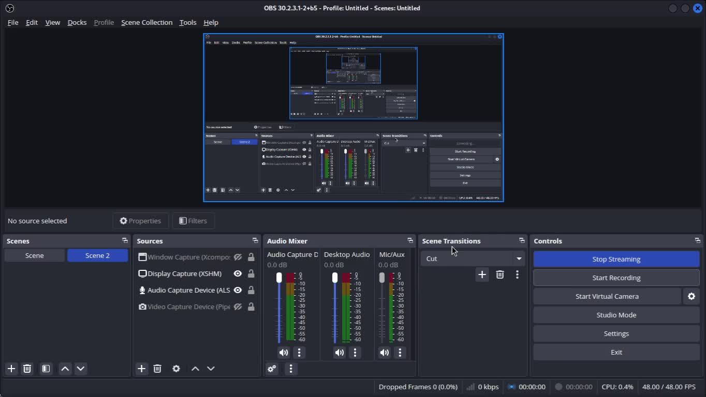The image size is (706, 397).
Task: Add a new source with the plus icon
Action: click(x=141, y=369)
